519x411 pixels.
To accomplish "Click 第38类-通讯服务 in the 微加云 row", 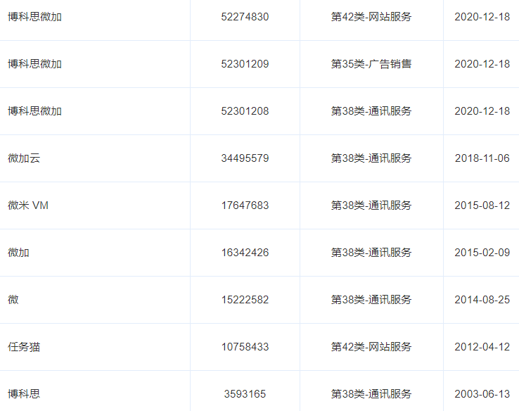I will 371,158.
